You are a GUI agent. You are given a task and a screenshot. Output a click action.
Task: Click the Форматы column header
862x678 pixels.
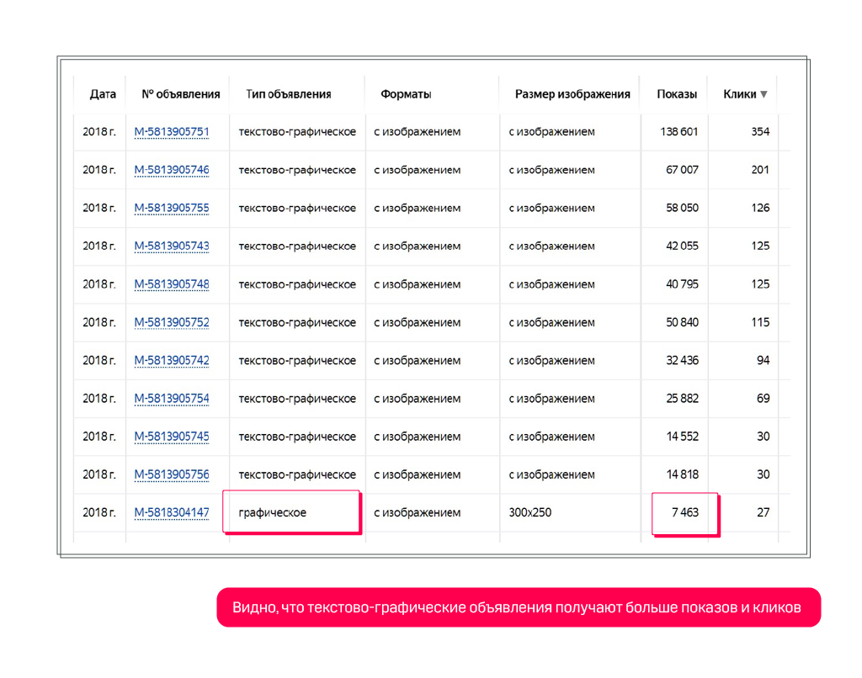tap(406, 95)
